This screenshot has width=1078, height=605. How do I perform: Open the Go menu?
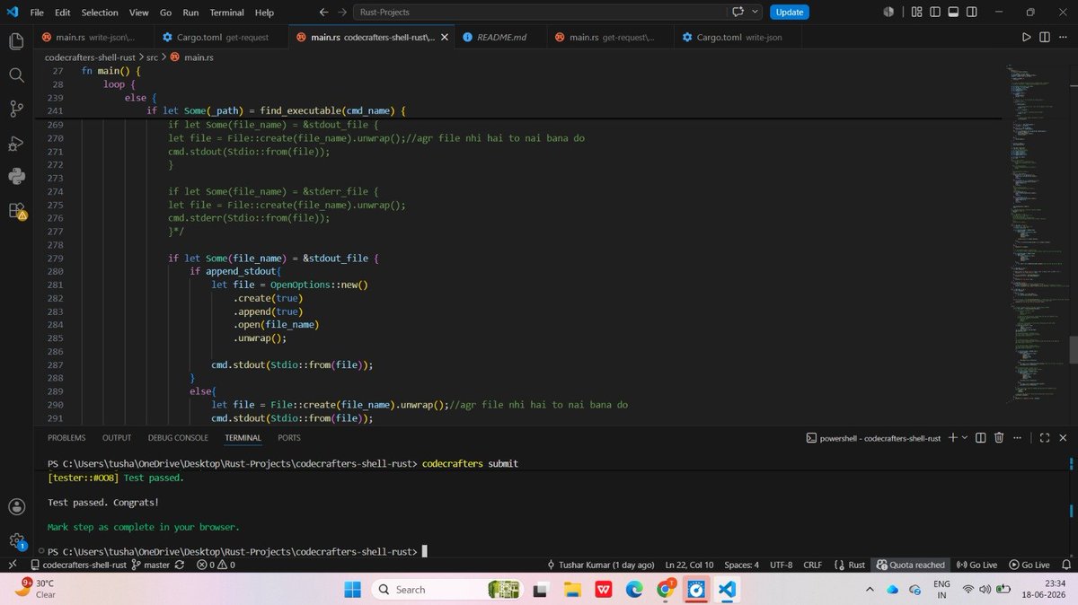coord(165,13)
